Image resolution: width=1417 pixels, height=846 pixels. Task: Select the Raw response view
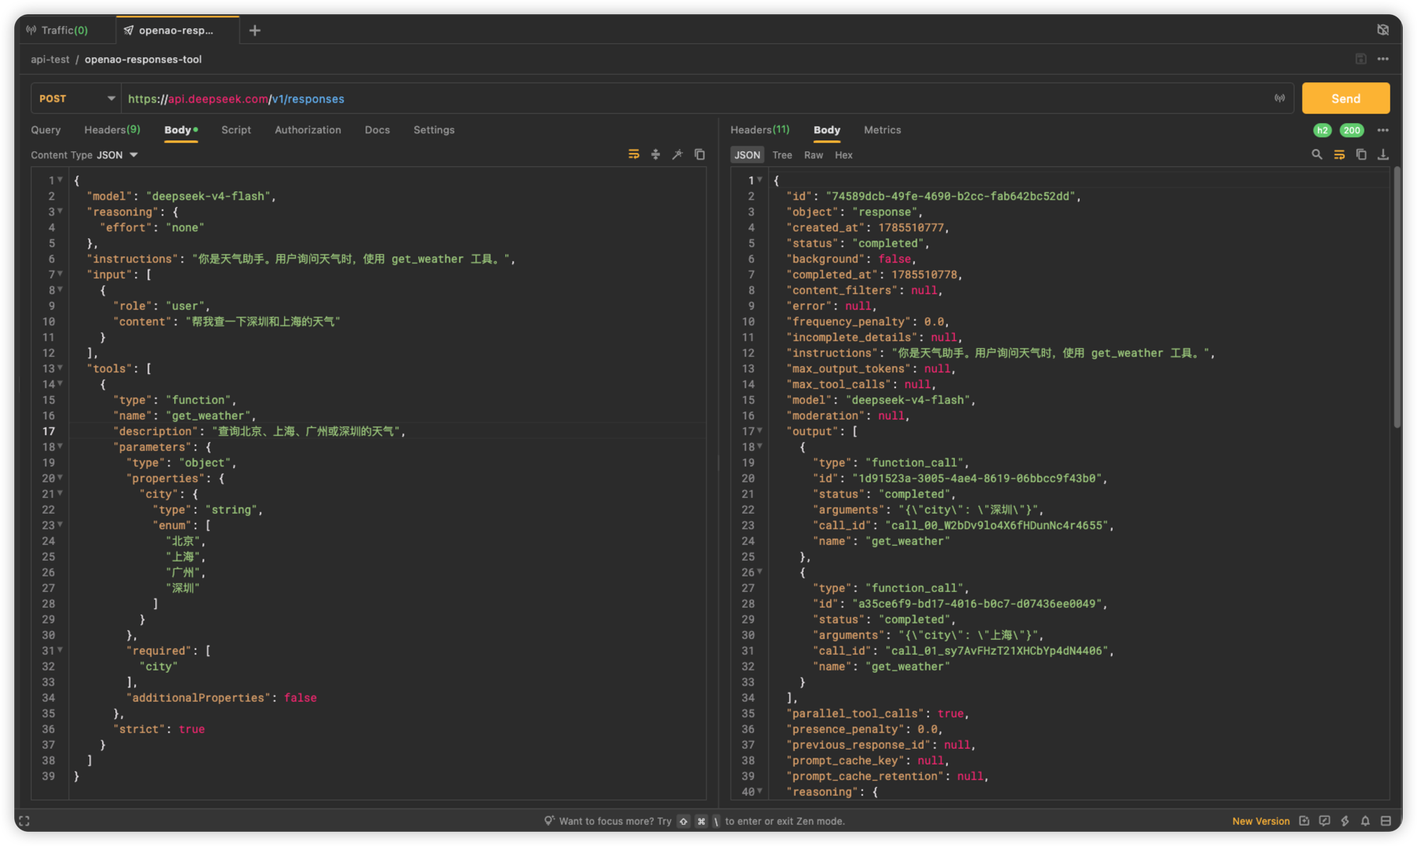click(814, 155)
